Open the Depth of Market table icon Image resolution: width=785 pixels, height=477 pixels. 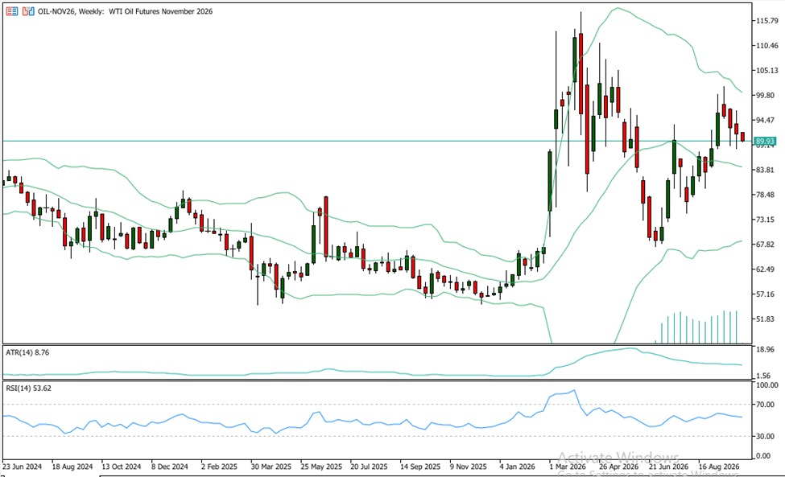12,11
